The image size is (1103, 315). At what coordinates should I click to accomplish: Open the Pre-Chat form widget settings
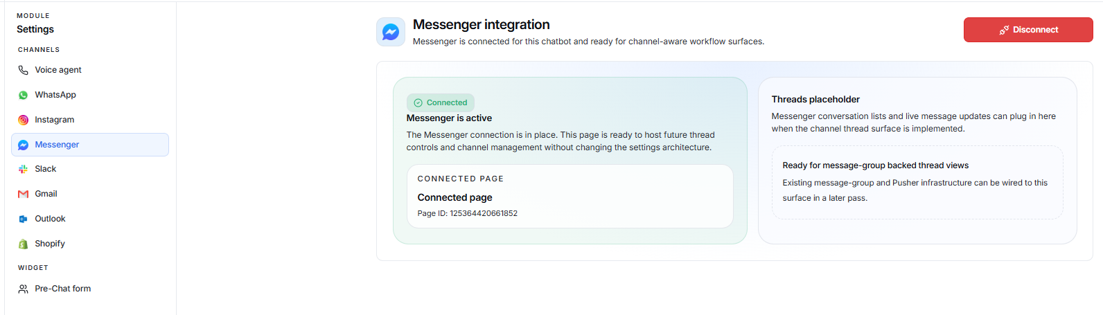click(90, 289)
